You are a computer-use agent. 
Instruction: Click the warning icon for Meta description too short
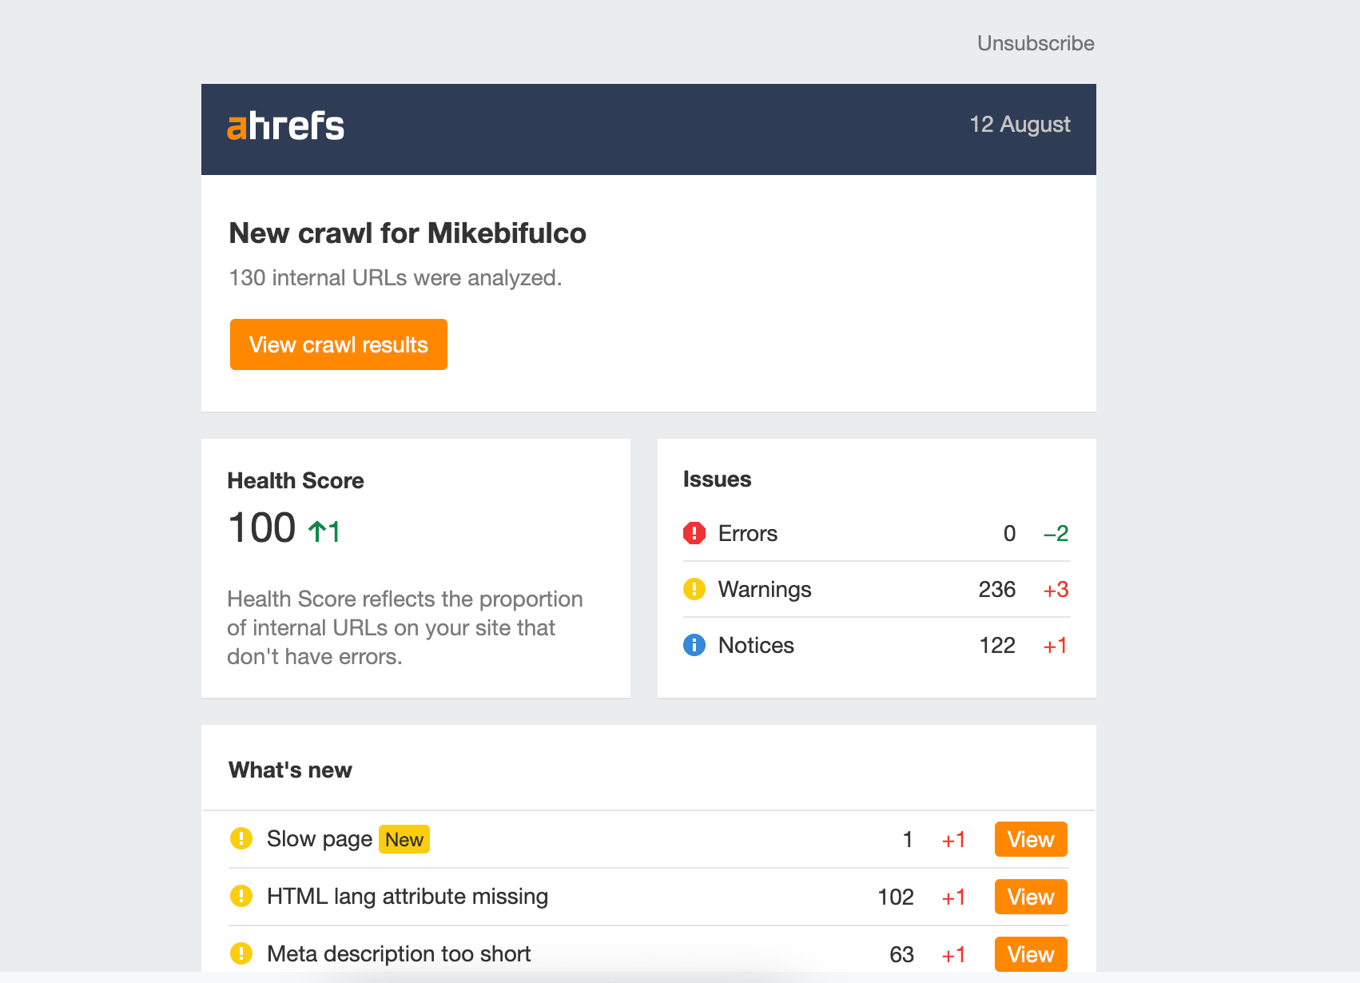pos(241,953)
